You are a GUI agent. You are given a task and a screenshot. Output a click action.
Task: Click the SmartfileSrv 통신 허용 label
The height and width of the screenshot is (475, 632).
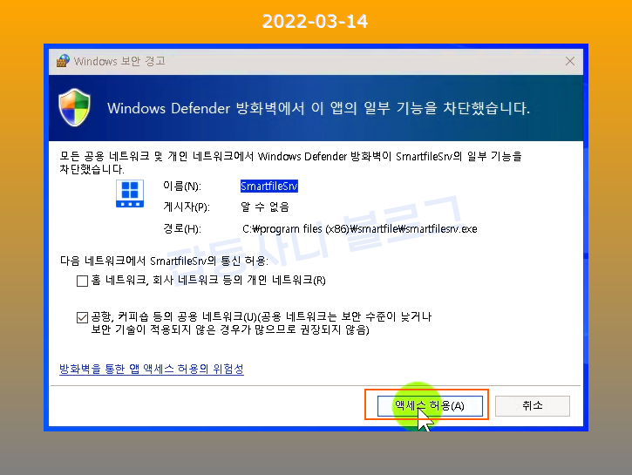point(164,261)
